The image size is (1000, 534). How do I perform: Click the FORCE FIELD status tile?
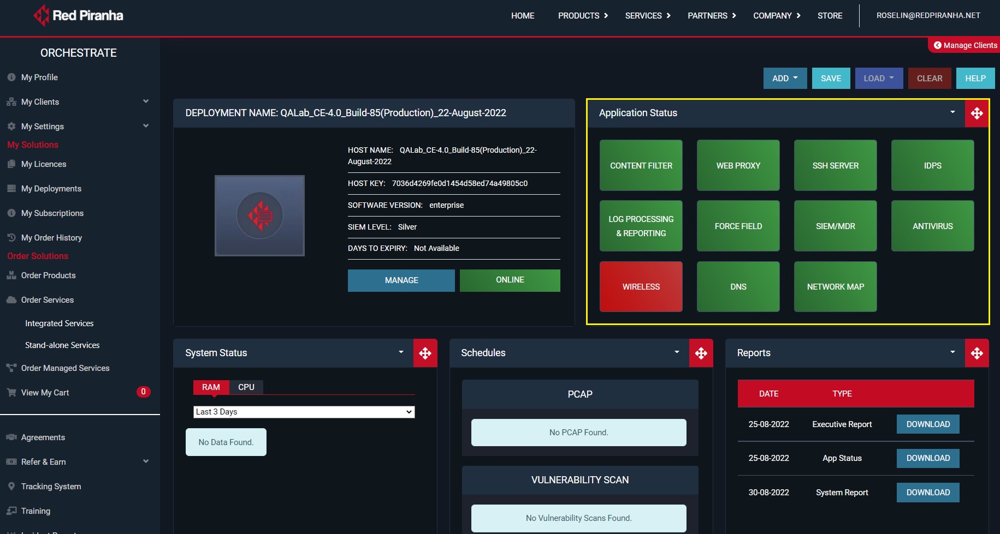(x=738, y=226)
